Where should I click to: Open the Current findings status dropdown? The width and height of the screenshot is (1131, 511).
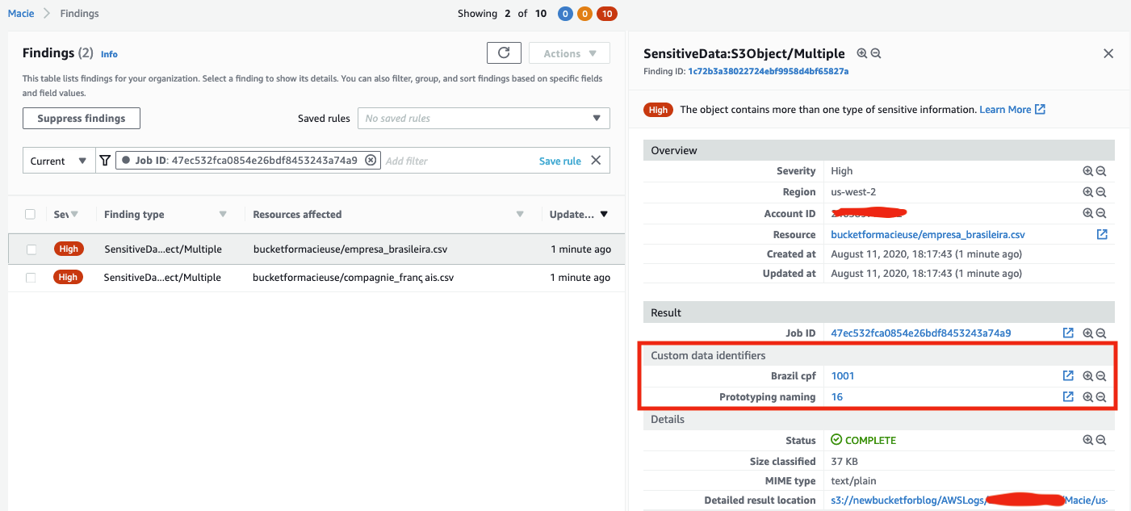click(58, 161)
